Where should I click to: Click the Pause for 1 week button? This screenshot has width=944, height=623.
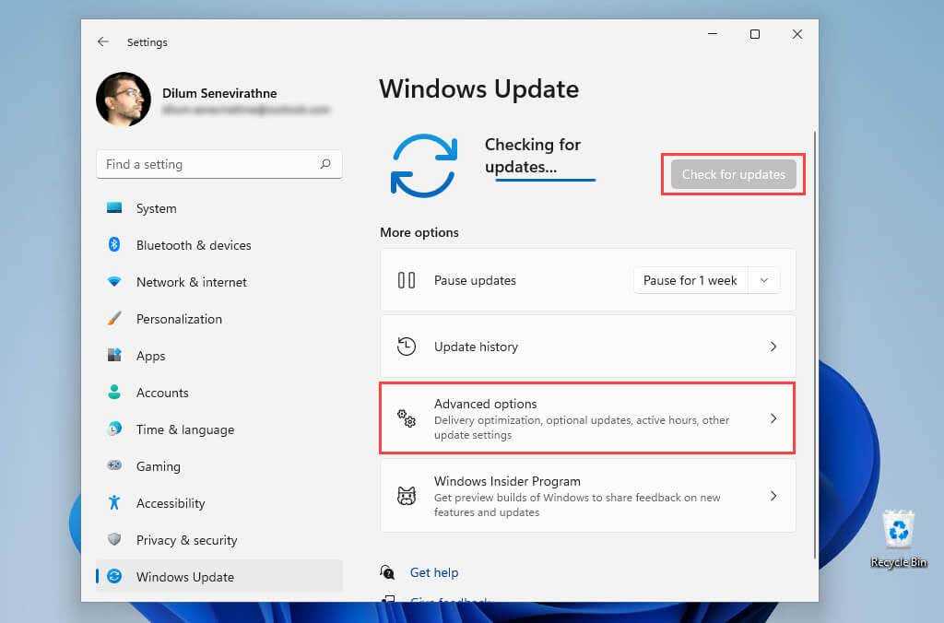[690, 280]
